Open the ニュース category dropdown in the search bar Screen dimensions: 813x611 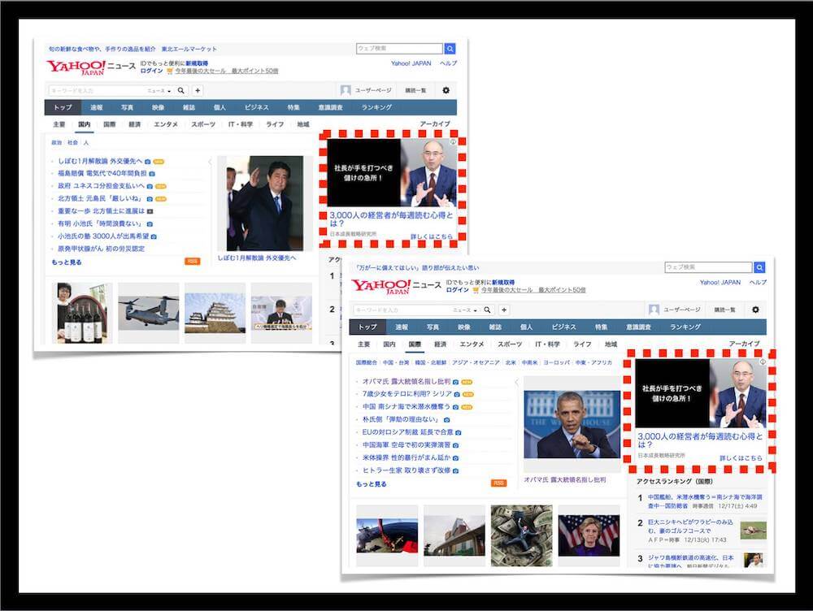coord(157,91)
